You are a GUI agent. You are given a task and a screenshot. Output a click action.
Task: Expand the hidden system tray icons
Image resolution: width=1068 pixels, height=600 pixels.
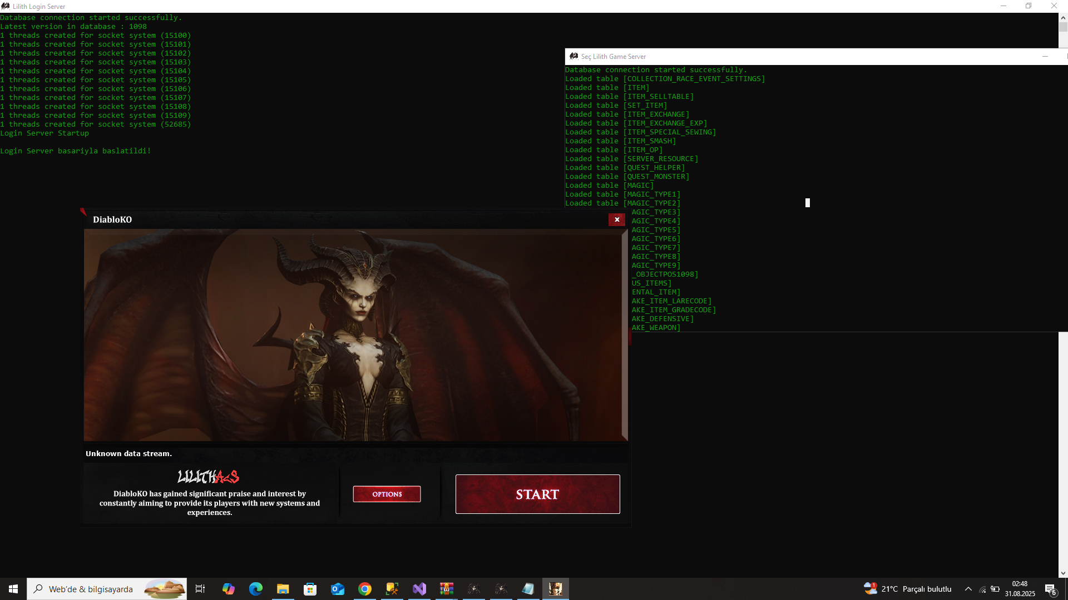pos(968,589)
